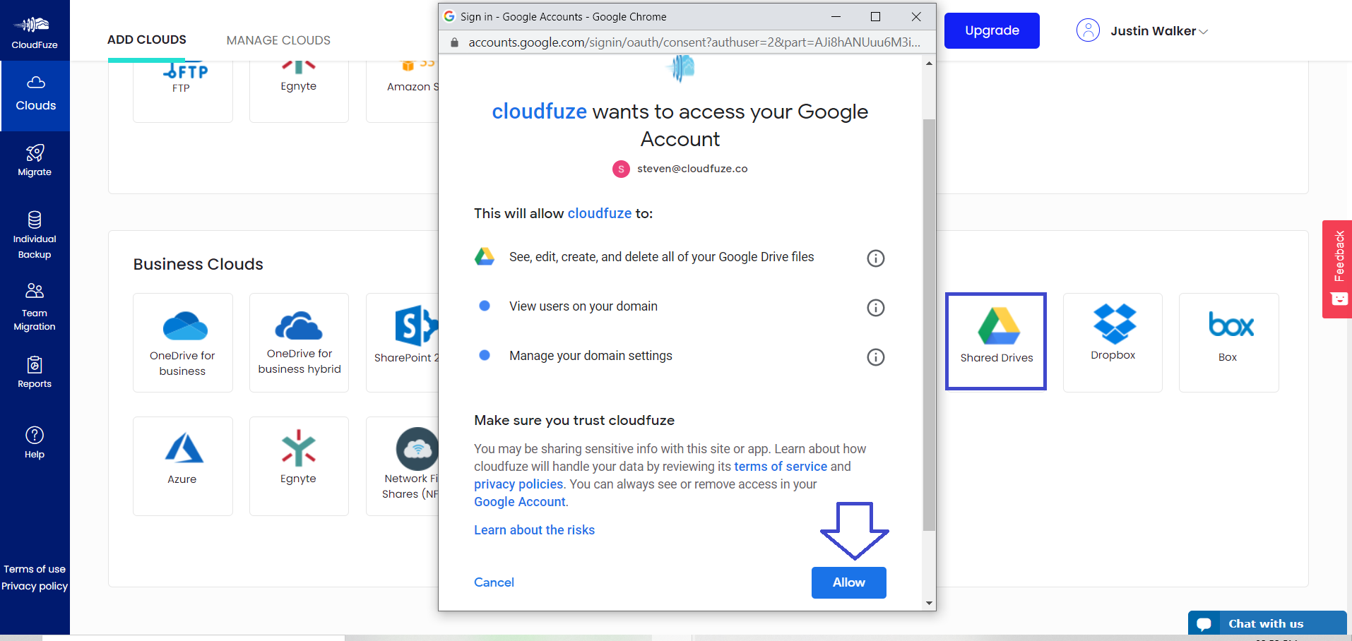Viewport: 1352px width, 641px height.
Task: Click cloudfuze link in dialog heading
Action: pyautogui.click(x=540, y=112)
